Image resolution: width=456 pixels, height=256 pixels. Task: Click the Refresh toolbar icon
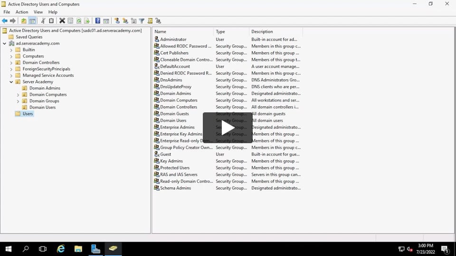click(x=79, y=21)
